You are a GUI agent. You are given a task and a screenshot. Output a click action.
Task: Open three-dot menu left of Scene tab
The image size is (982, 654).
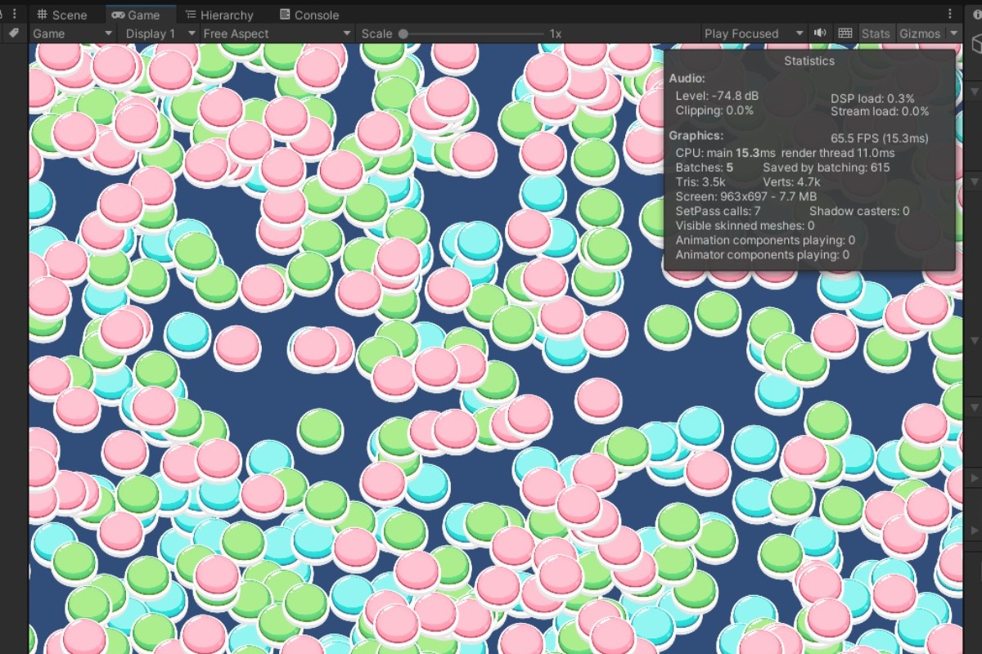point(14,14)
